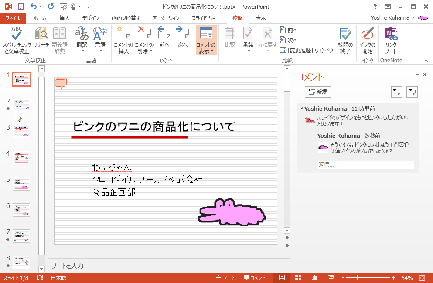Switch to the 画面切り替え tab
The image size is (433, 283).
126,18
